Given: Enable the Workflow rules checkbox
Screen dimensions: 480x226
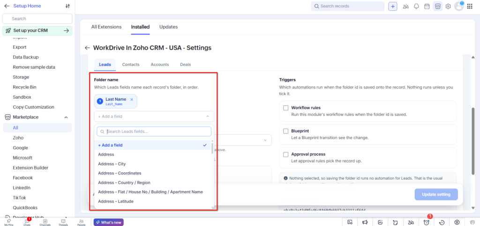Looking at the screenshot, I should click(x=285, y=108).
